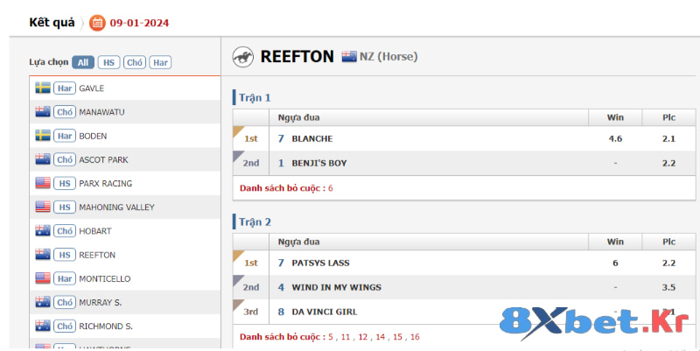Filter the list by Har type
700x351 pixels.
click(159, 62)
